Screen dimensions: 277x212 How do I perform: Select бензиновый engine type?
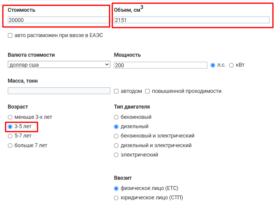click(x=116, y=117)
